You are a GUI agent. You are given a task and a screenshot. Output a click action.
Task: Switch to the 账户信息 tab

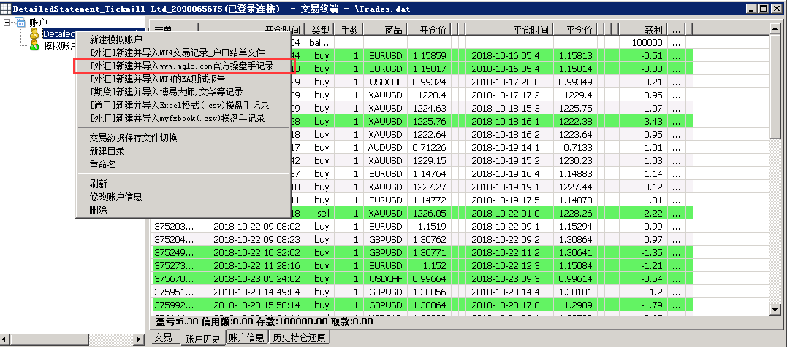(246, 338)
